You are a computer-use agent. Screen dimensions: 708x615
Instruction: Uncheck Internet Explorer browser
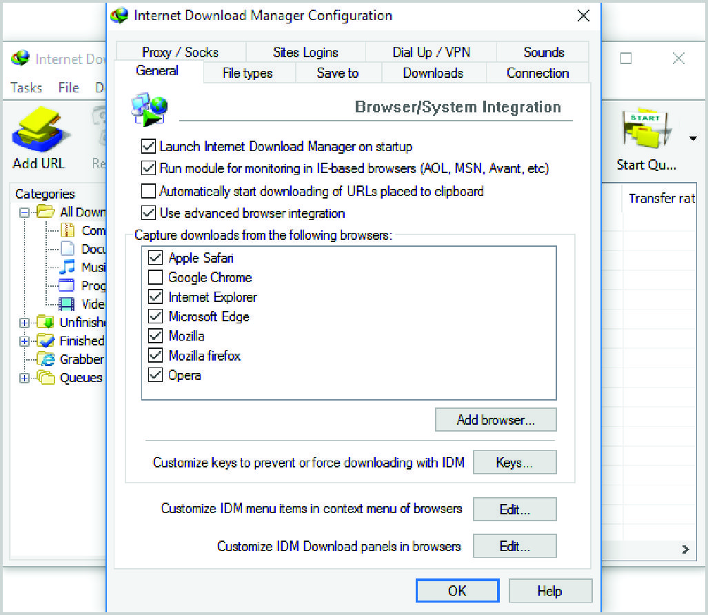point(155,296)
